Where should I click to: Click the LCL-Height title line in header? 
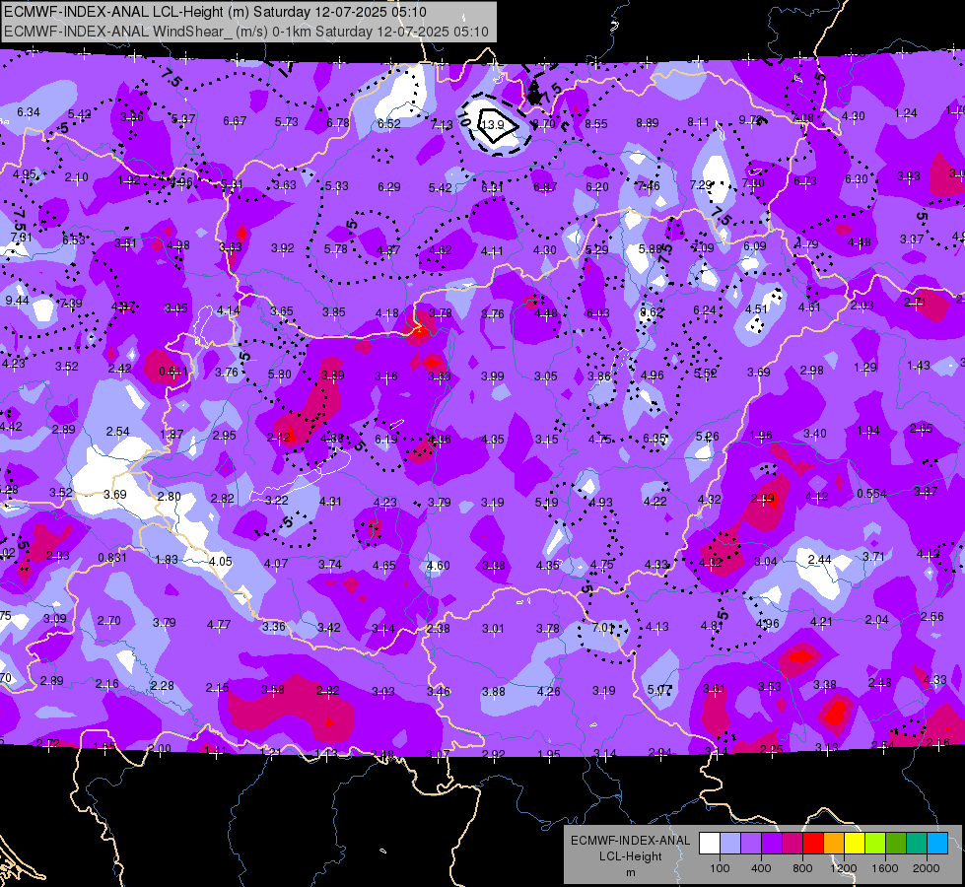(x=215, y=12)
